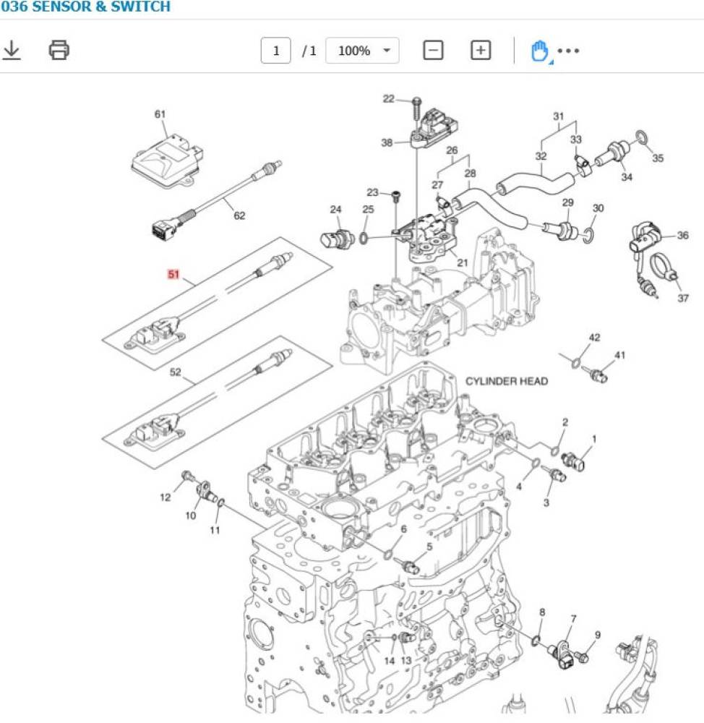Select highlighted part number 51
The width and height of the screenshot is (704, 723).
pyautogui.click(x=173, y=275)
